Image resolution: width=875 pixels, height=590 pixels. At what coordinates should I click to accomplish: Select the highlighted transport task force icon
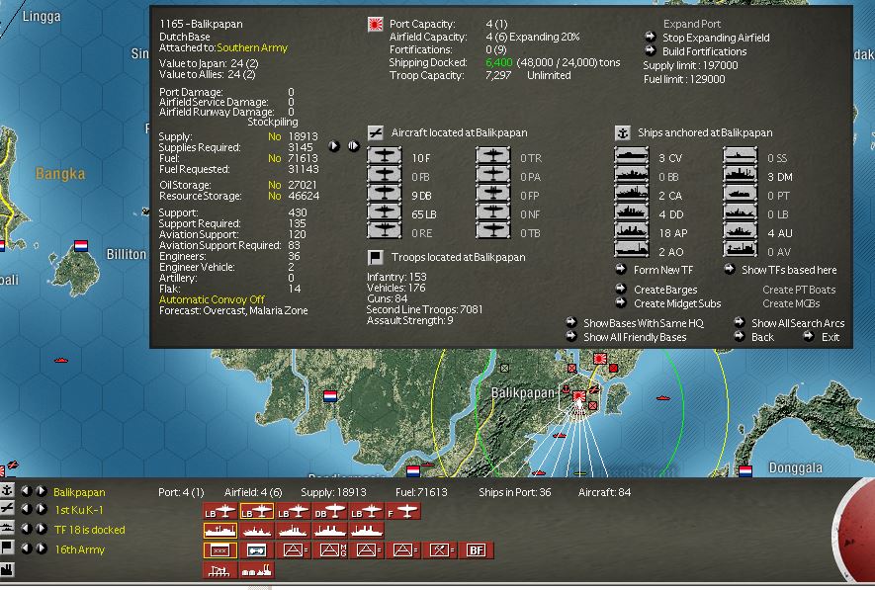[219, 531]
